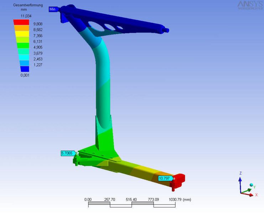Click legend minimum value 0,001
This screenshot has height=214, width=264.
25,75
